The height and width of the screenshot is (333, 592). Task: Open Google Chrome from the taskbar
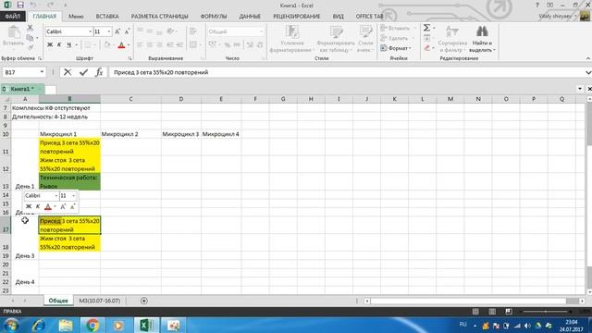pyautogui.click(x=92, y=325)
